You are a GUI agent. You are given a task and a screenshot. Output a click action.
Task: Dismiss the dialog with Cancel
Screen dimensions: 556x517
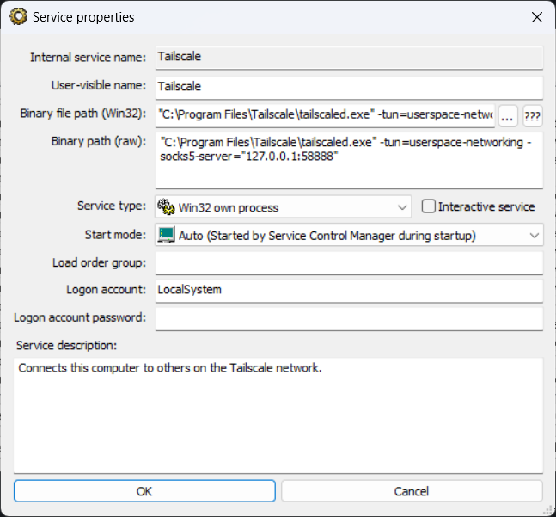tap(412, 491)
